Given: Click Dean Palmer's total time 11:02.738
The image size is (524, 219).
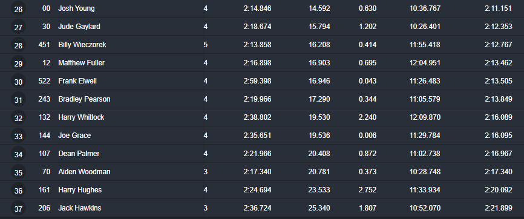Looking at the screenshot, I should pyautogui.click(x=425, y=154).
